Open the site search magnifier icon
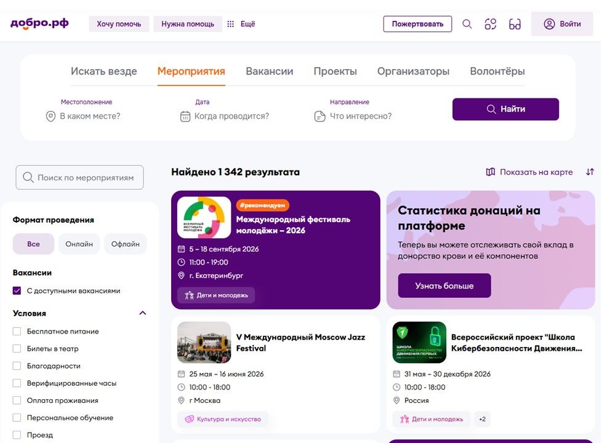 [x=467, y=23]
